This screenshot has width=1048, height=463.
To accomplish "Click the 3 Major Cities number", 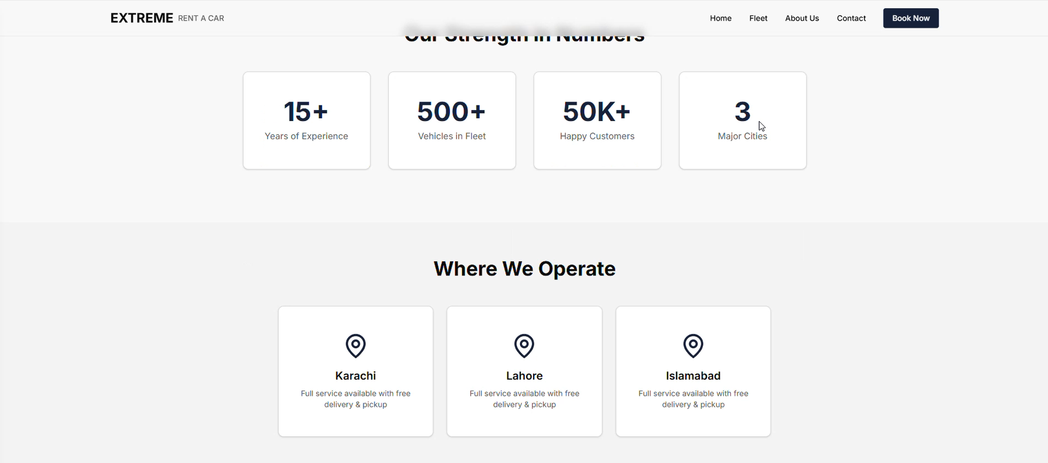I will point(742,111).
